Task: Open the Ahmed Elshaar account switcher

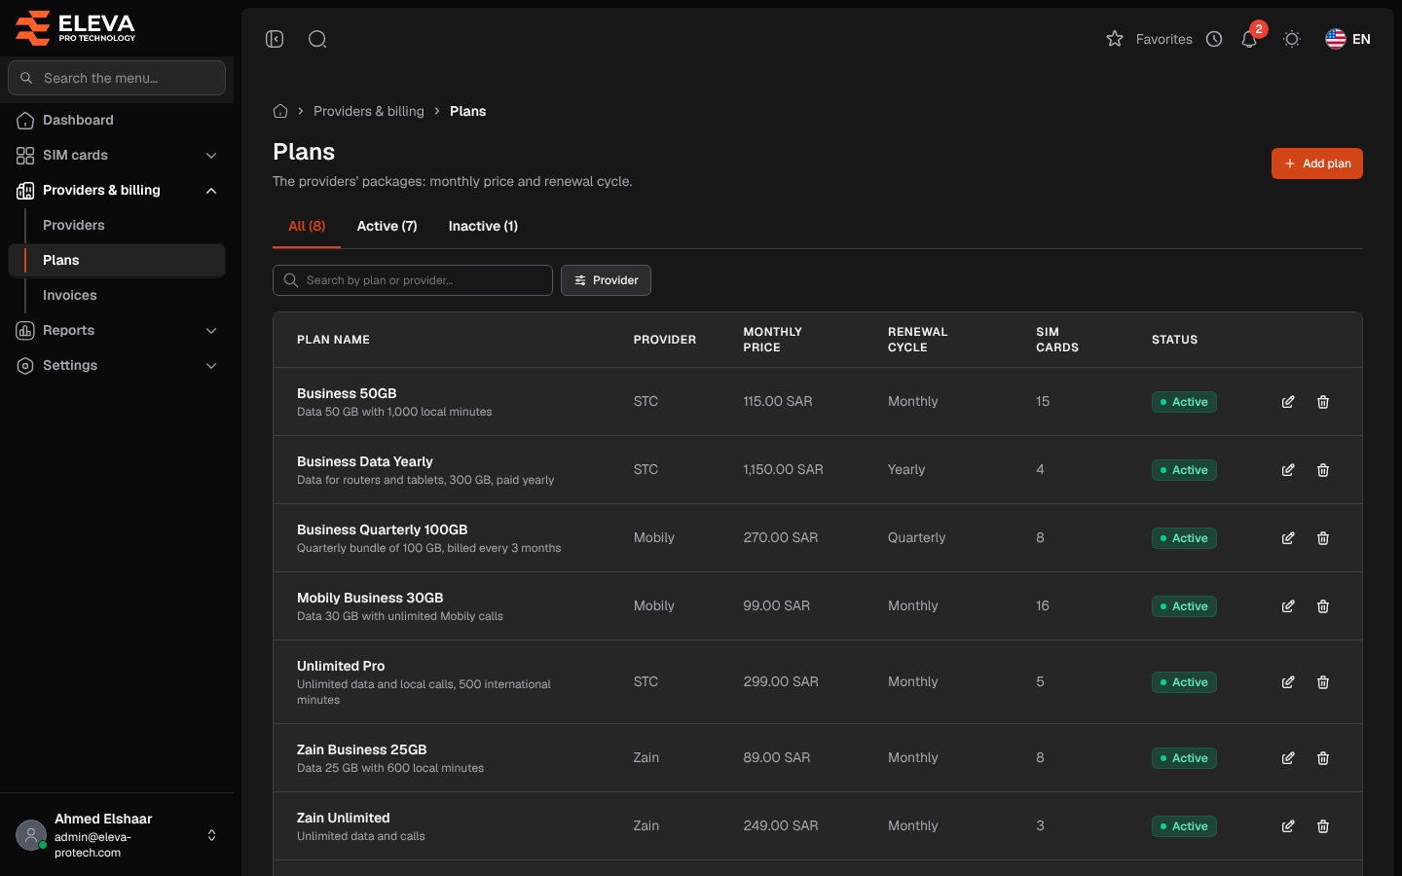Action: coord(117,835)
